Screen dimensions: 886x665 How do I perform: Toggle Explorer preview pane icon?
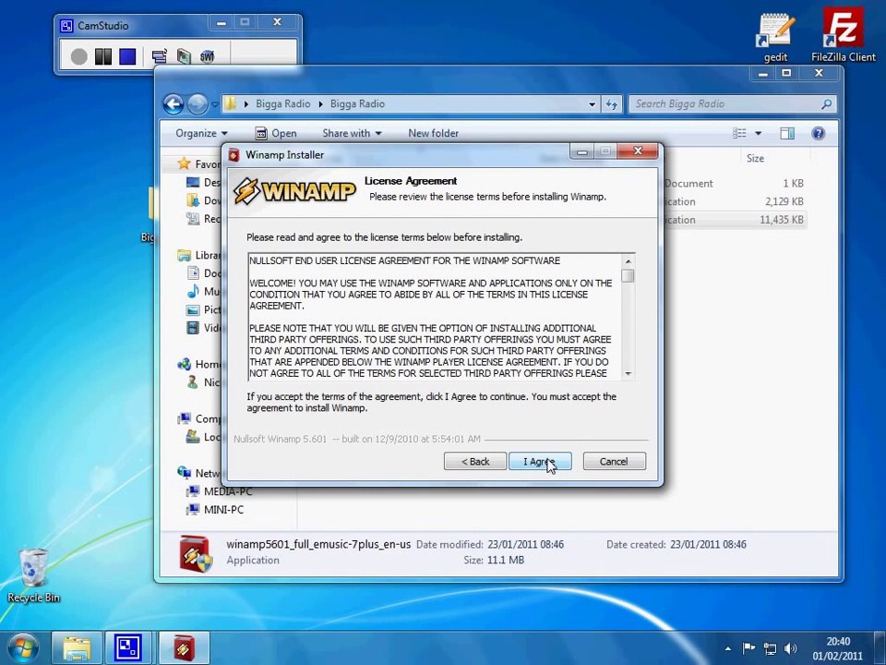[786, 133]
